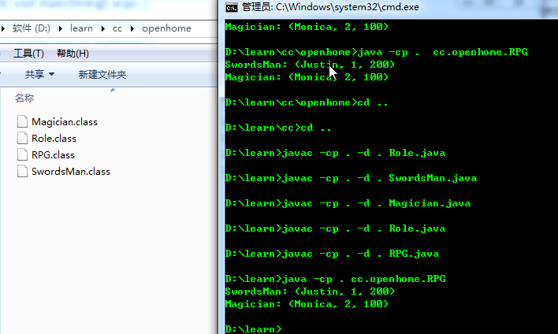Click the 'javac -cp . -d . RPG.java' line
The height and width of the screenshot is (334, 558).
coord(332,254)
